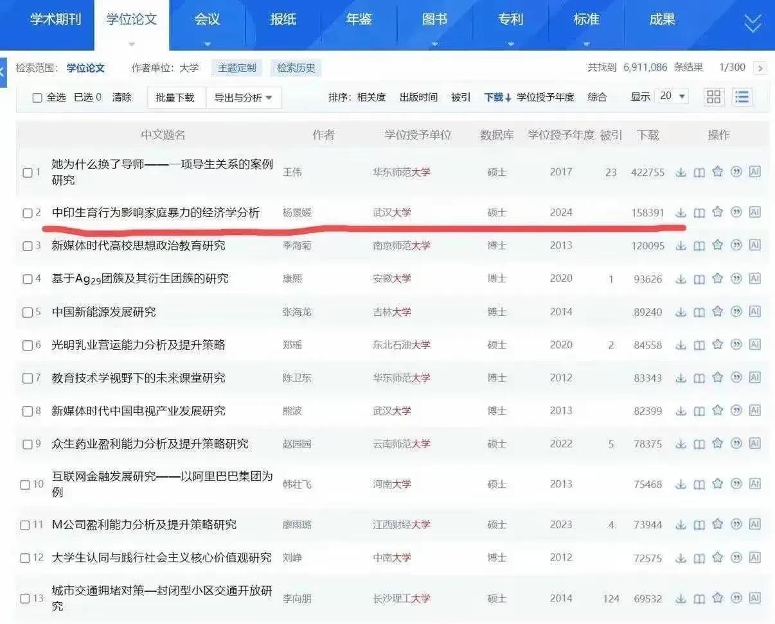The image size is (775, 624).
Task: Favorite the thesis by 李向朋
Action: pos(718,598)
